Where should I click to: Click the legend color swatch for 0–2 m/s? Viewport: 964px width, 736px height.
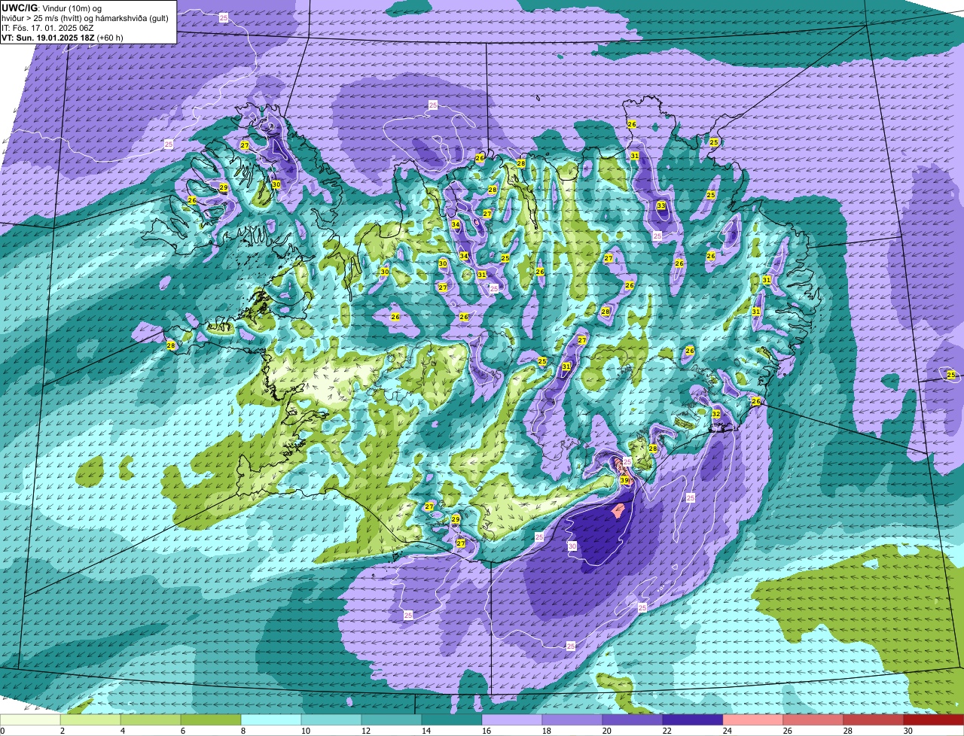coord(30,719)
